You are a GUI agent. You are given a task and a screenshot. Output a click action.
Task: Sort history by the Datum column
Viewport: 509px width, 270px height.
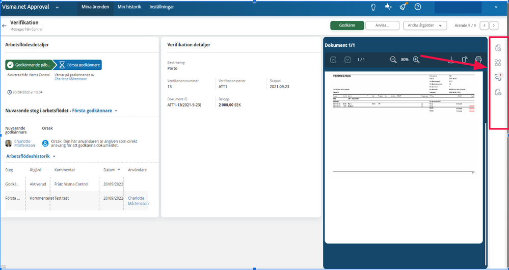coord(112,170)
